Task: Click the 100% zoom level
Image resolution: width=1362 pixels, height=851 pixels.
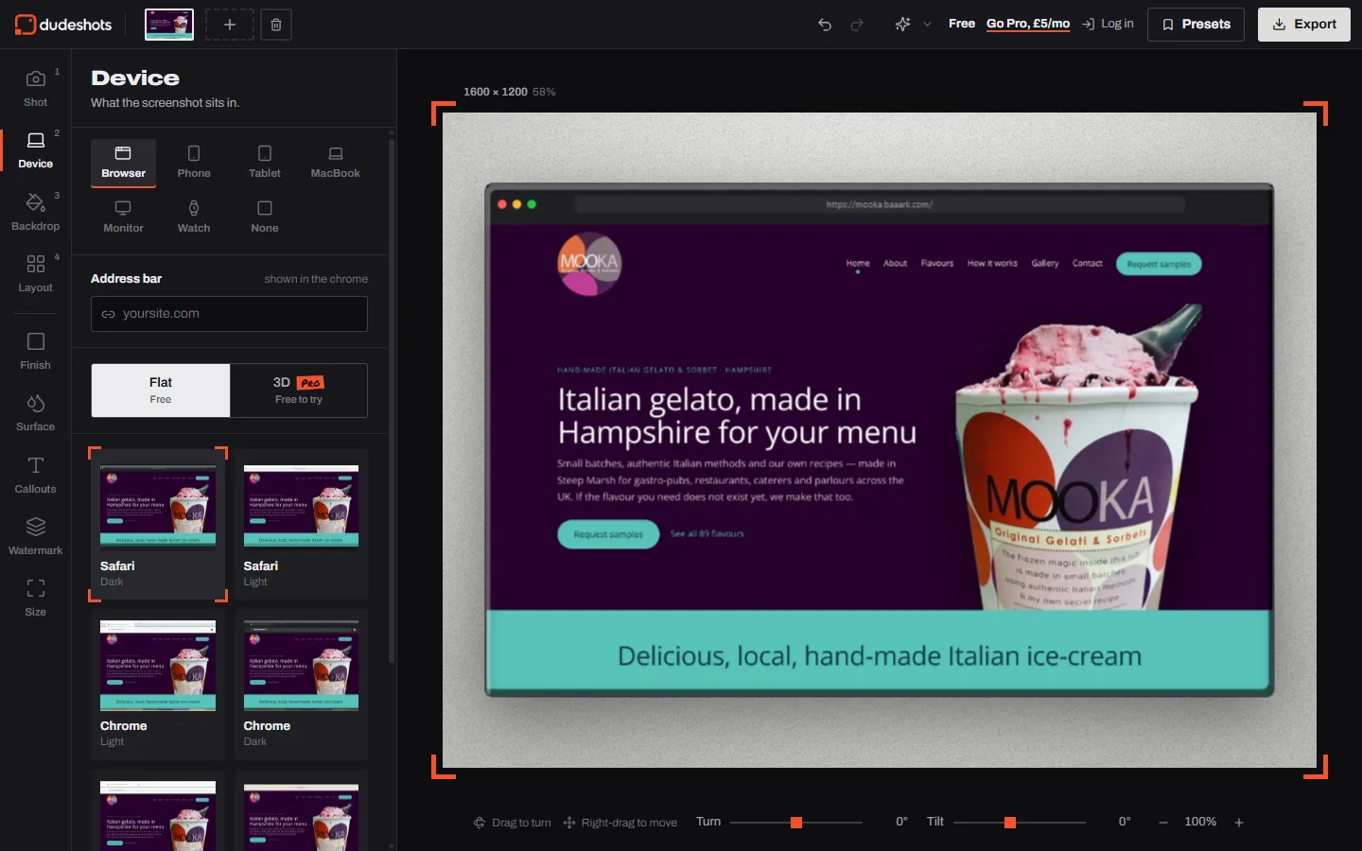Action: tap(1200, 822)
